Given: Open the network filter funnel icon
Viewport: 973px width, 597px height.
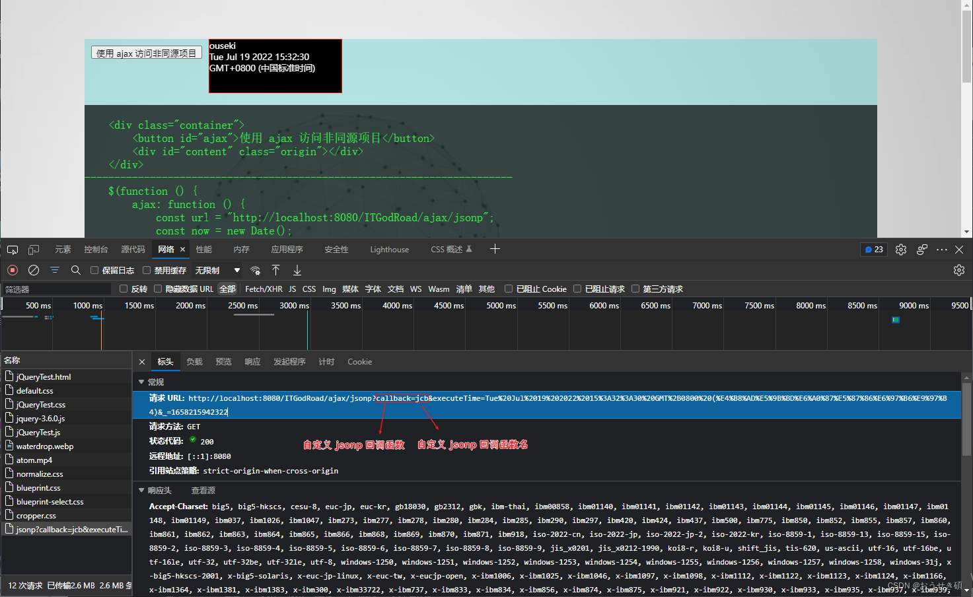Looking at the screenshot, I should coord(54,270).
